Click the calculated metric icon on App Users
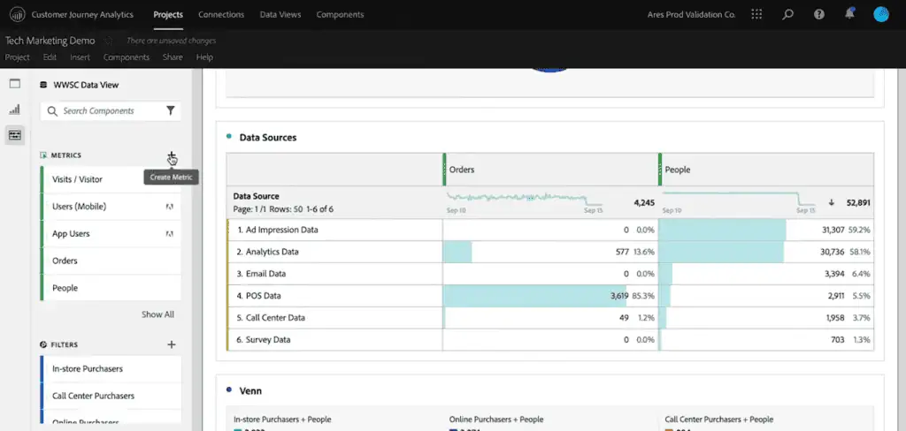The height and width of the screenshot is (431, 906). coord(169,234)
